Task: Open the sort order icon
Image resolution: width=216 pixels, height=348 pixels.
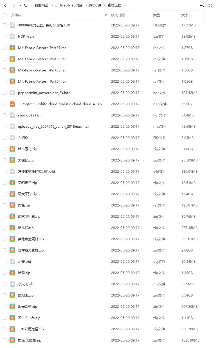Action: coord(202,5)
